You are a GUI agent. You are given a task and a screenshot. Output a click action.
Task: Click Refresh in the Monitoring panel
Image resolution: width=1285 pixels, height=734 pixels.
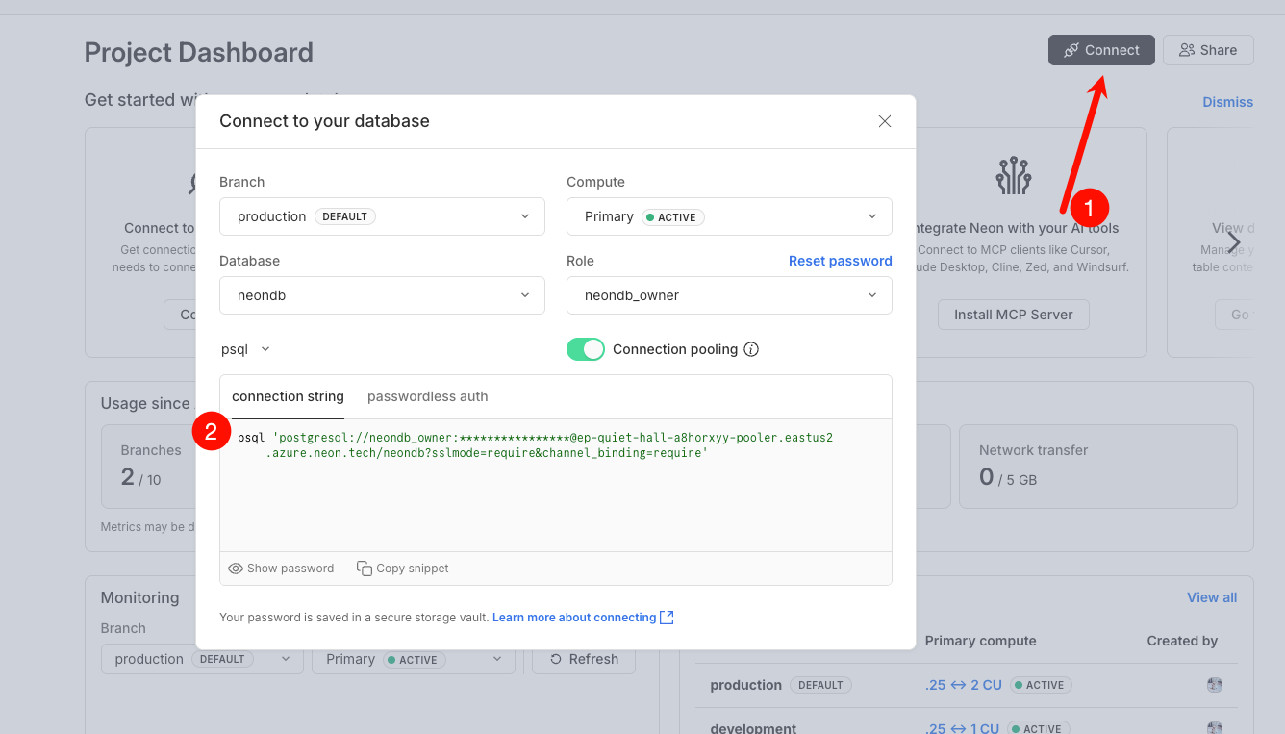585,659
